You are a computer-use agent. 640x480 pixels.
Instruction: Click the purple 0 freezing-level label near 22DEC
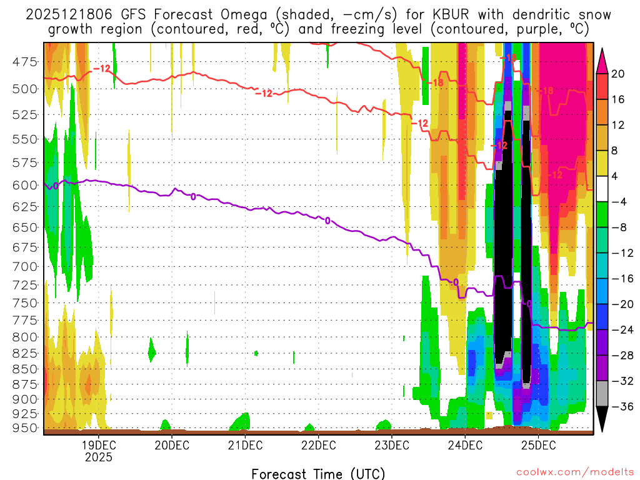click(327, 221)
